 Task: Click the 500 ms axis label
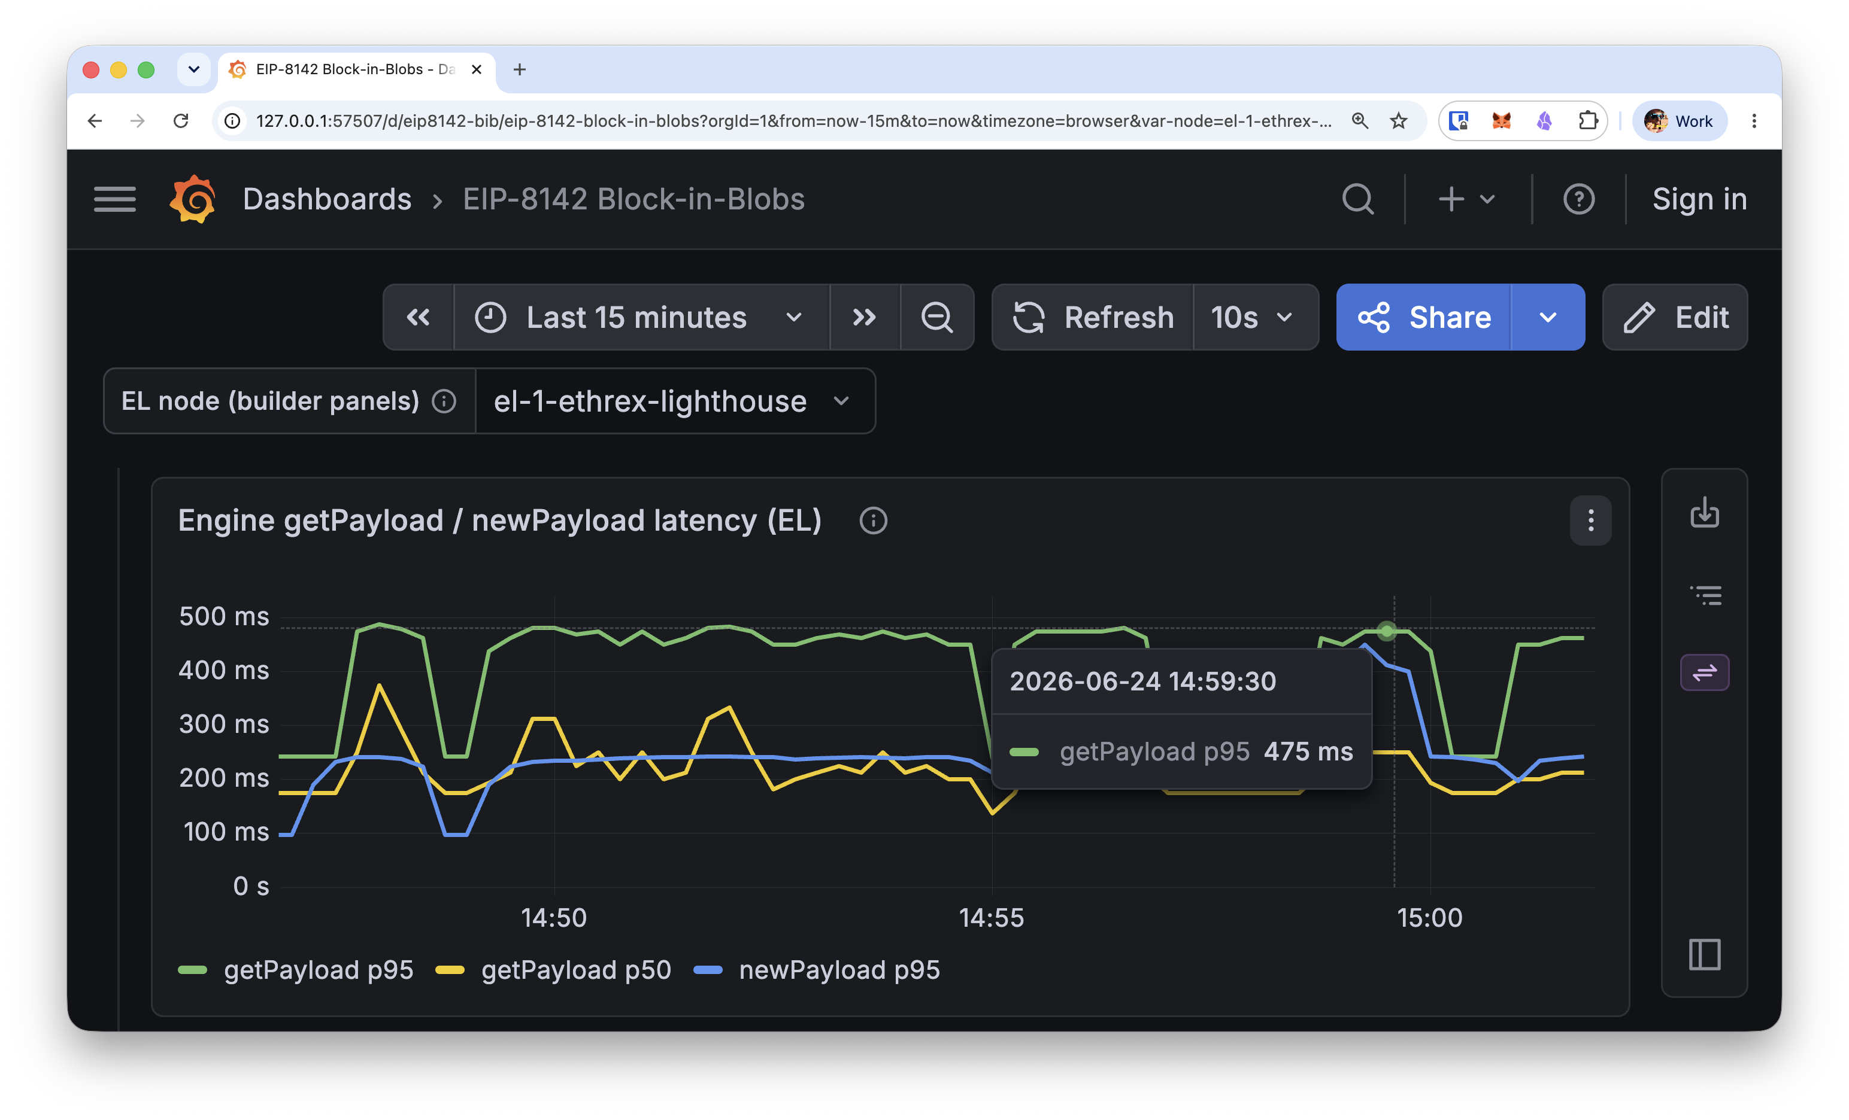[223, 616]
